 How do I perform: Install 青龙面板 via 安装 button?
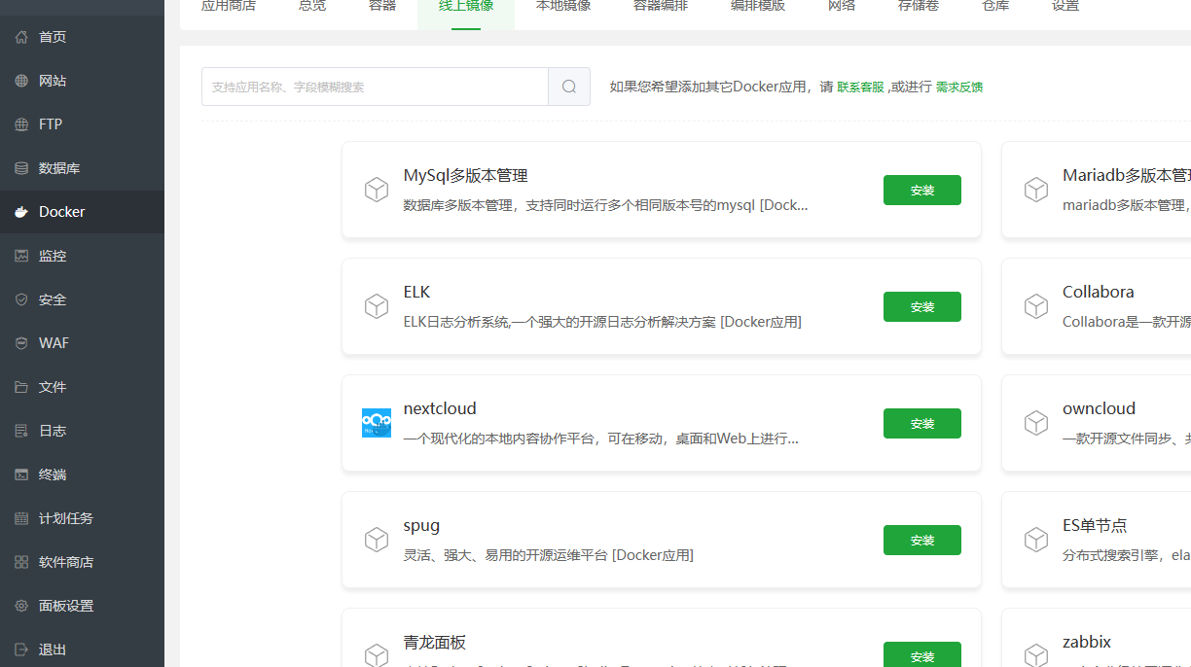(x=922, y=654)
